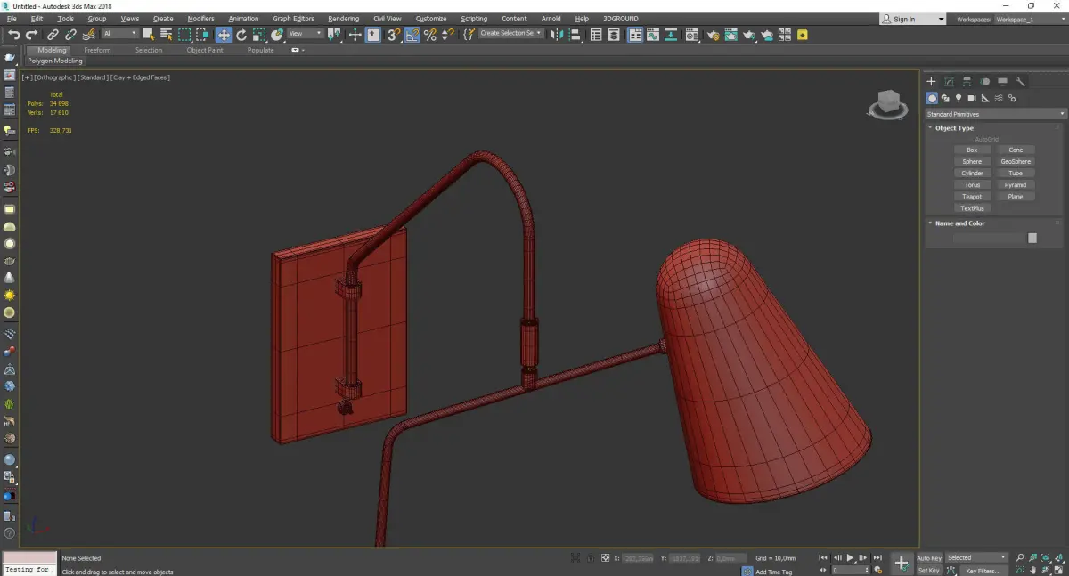Viewport: 1069px width, 576px height.
Task: Toggle the Ribbon display button
Action: 633,35
